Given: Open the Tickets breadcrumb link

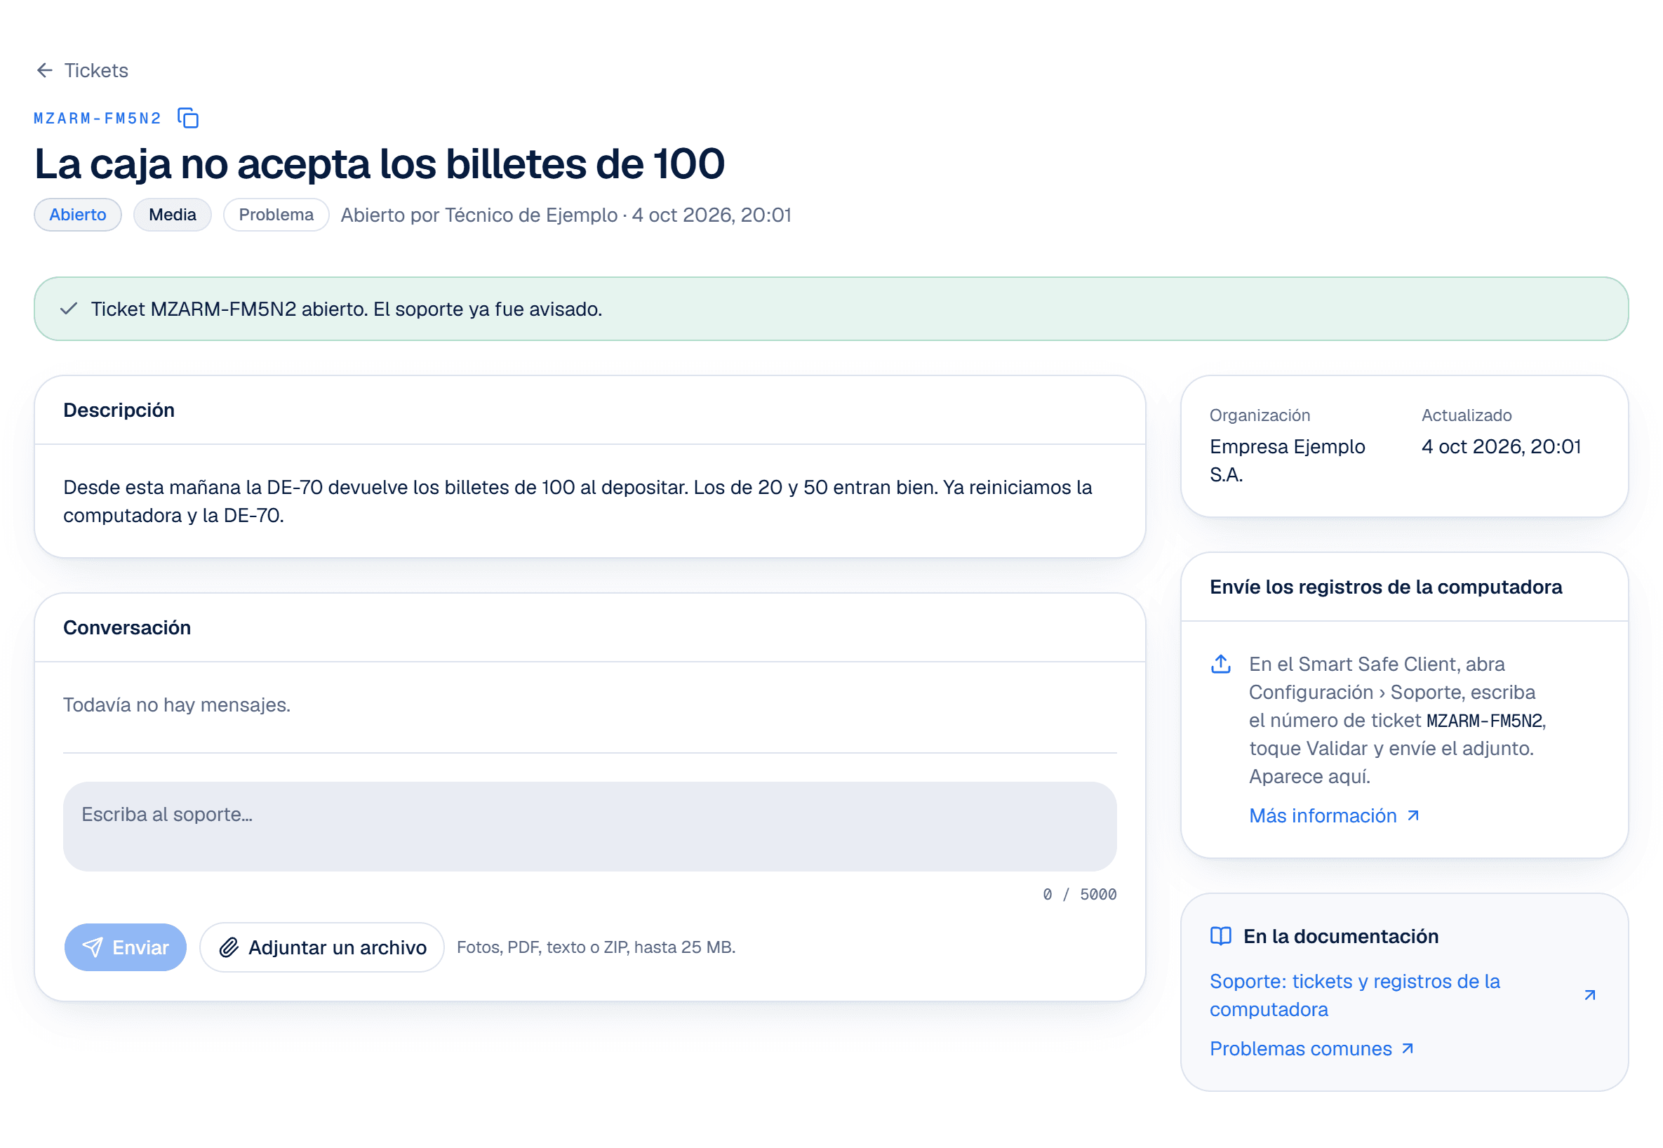Looking at the screenshot, I should click(x=96, y=70).
